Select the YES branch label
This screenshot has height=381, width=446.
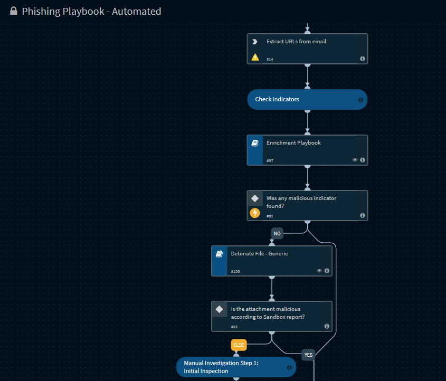point(308,355)
